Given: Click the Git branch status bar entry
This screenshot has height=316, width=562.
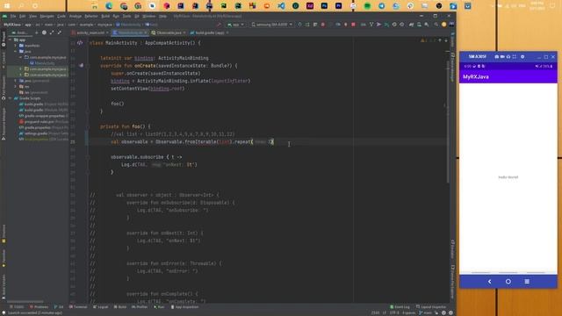Looking at the screenshot, I should [426, 312].
